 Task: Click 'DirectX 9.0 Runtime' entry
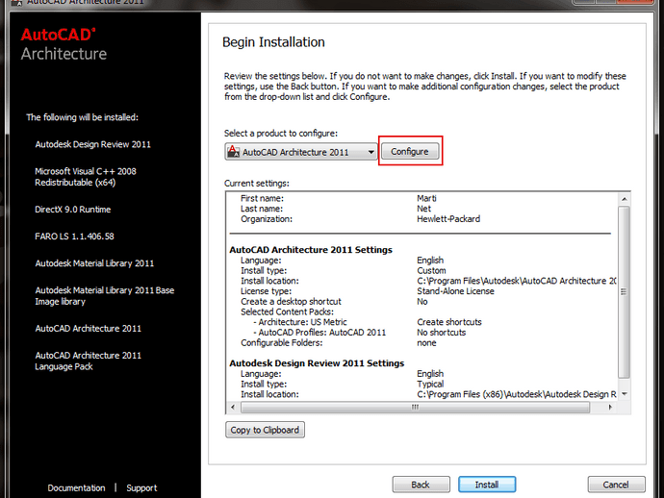73,210
